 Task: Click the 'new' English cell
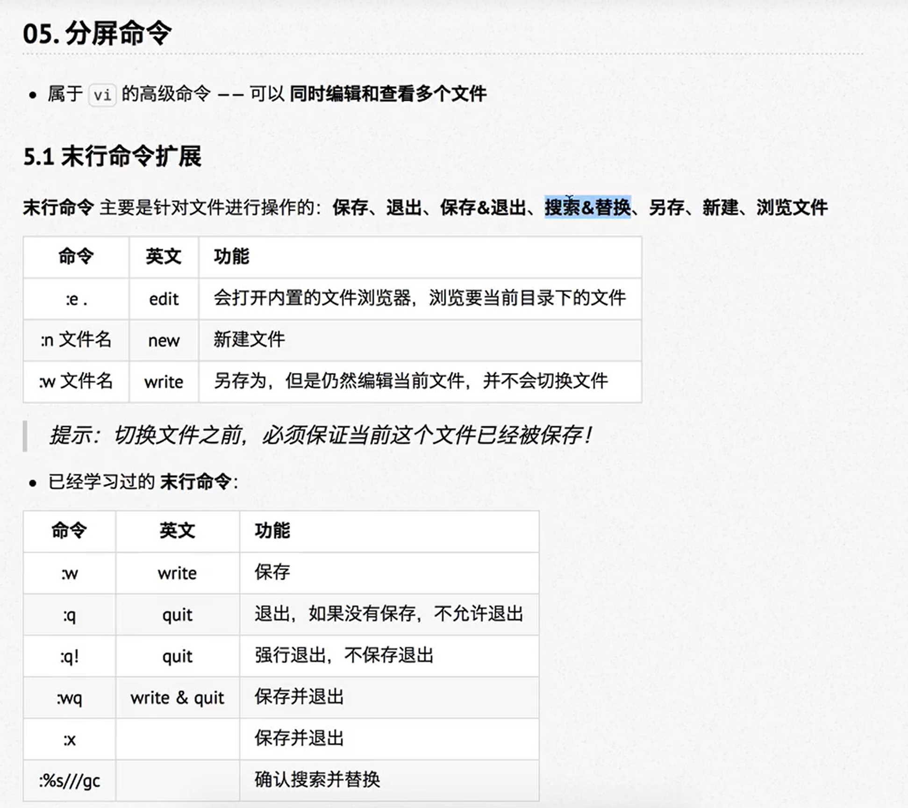[164, 340]
